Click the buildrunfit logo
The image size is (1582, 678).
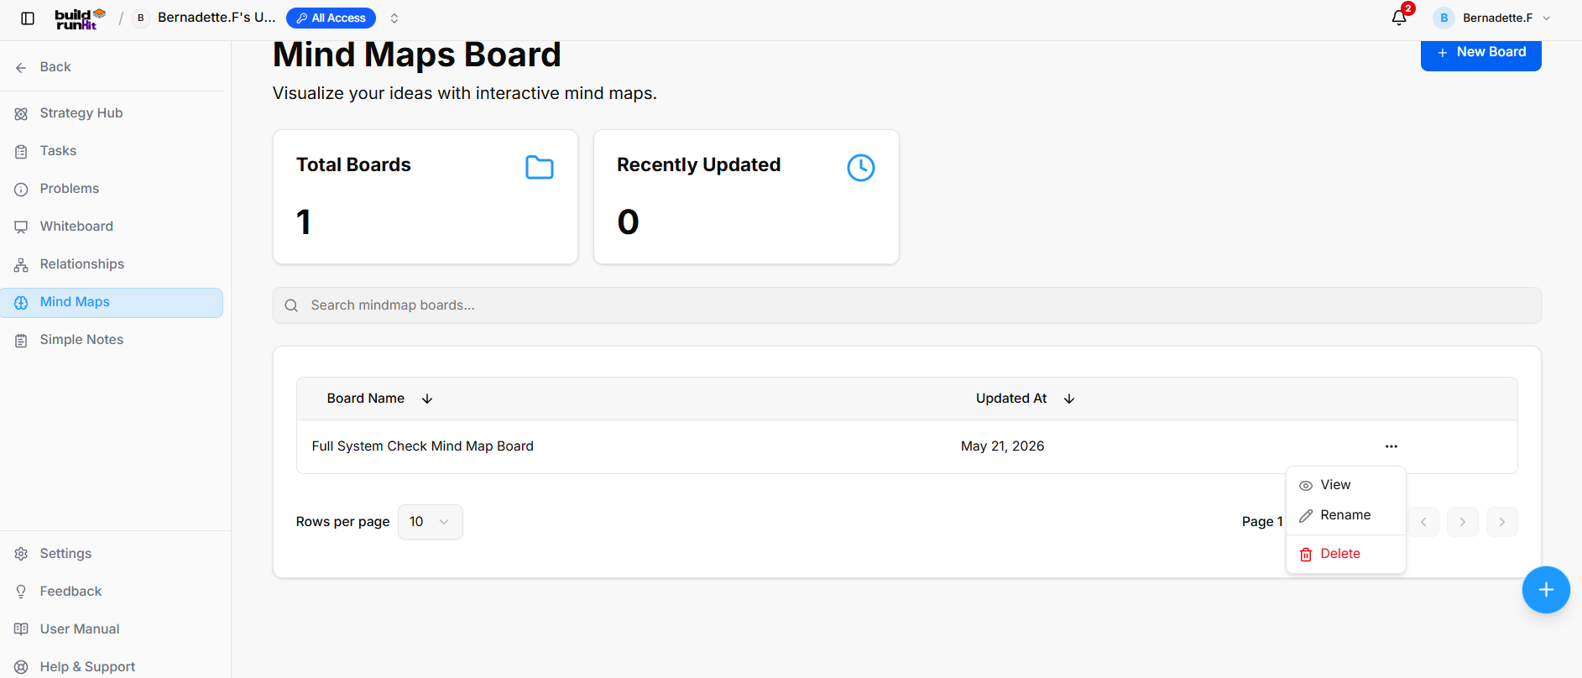[x=81, y=18]
